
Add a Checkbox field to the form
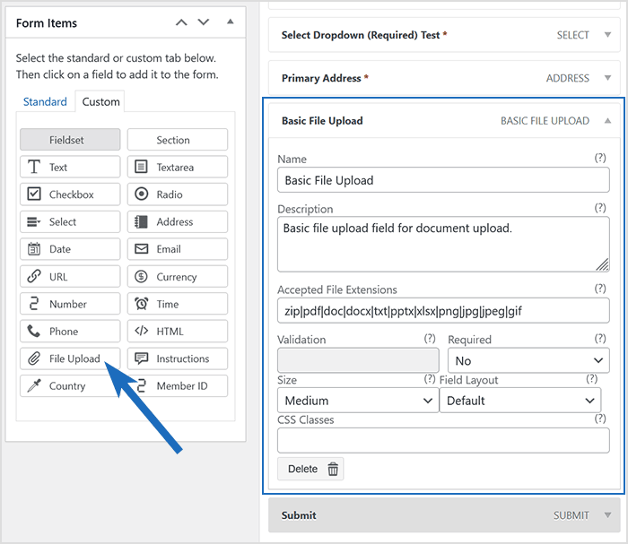click(70, 194)
